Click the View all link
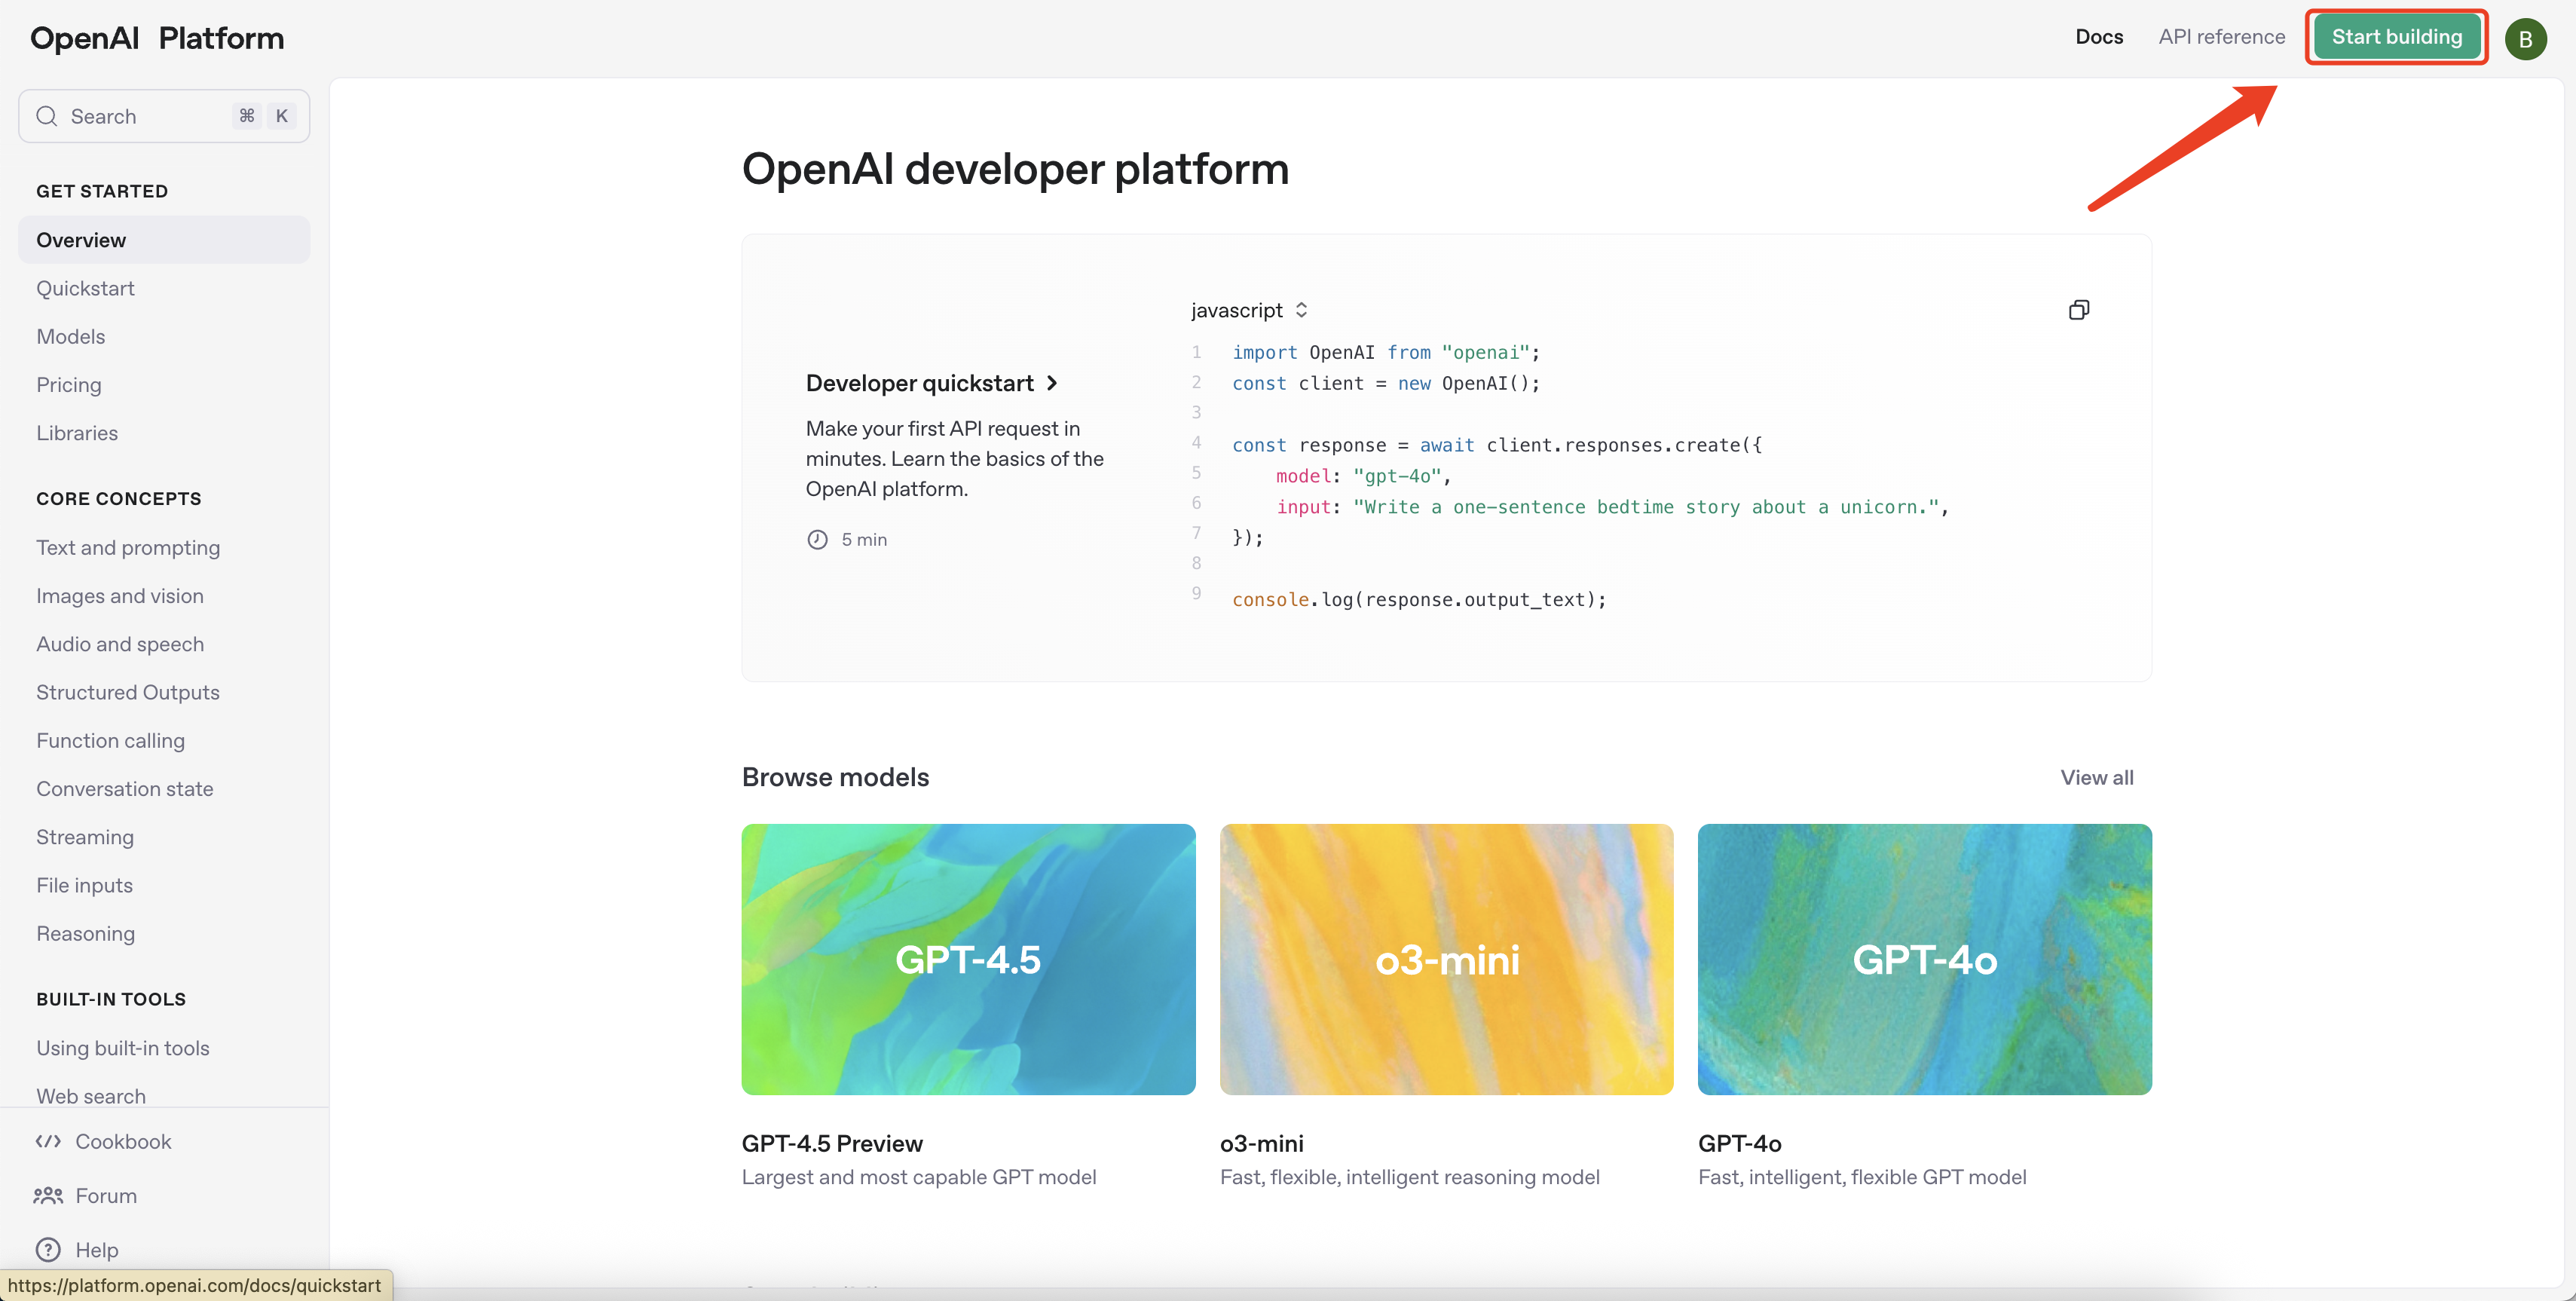2576x1301 pixels. (x=2097, y=777)
